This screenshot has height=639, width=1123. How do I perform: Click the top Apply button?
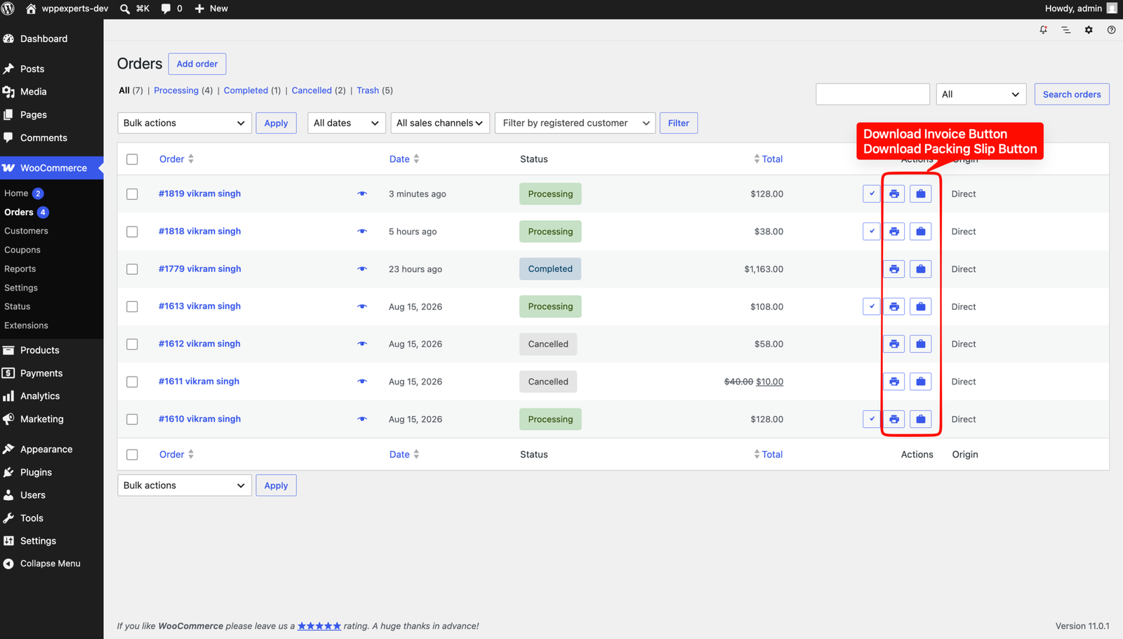coord(276,123)
